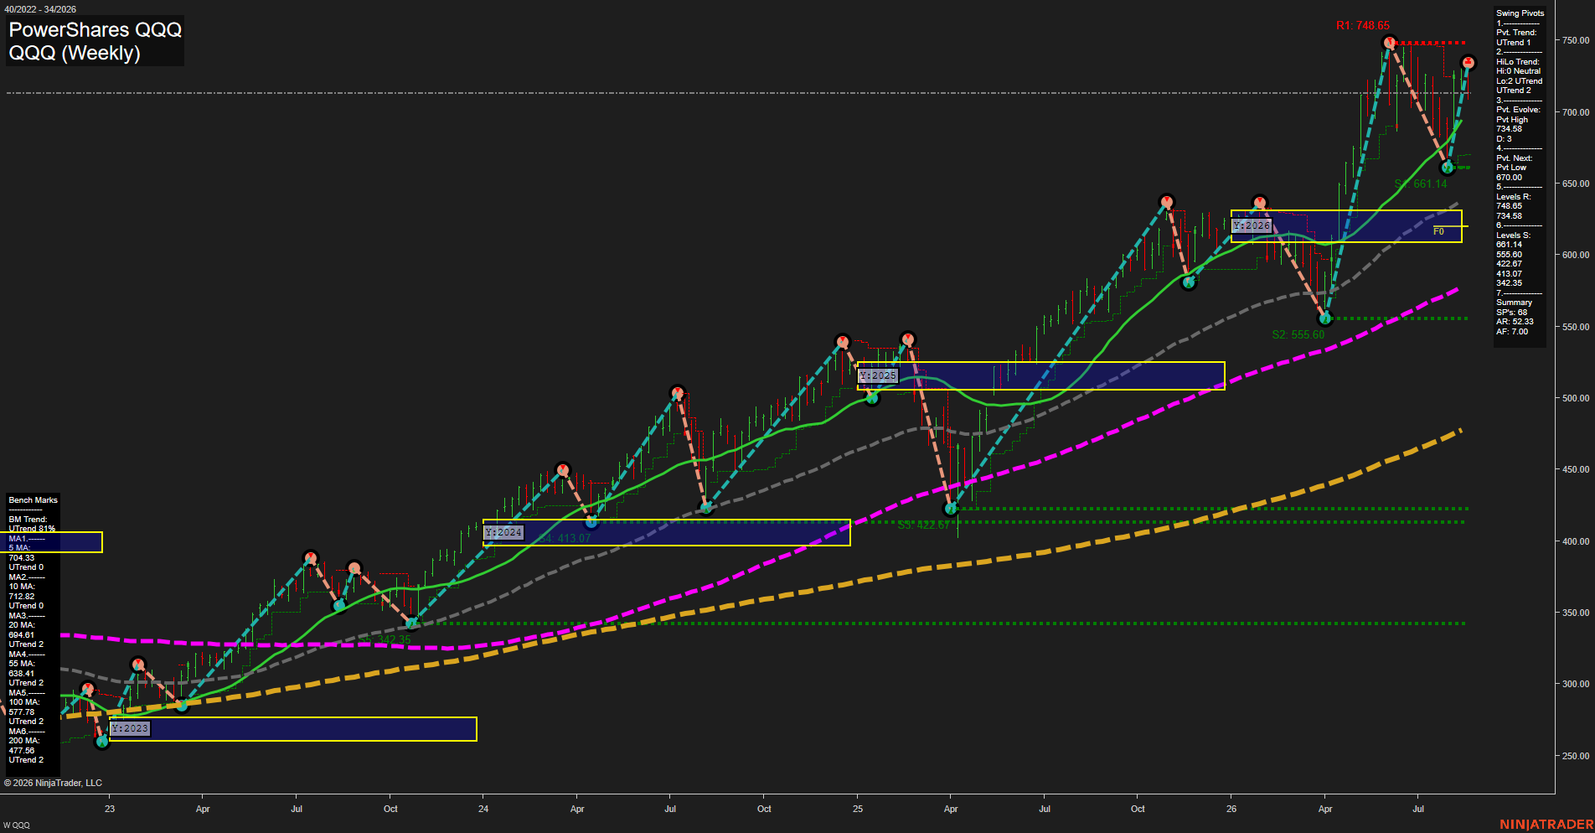Click the 250.00 price axis label
The height and width of the screenshot is (833, 1595).
point(1576,756)
